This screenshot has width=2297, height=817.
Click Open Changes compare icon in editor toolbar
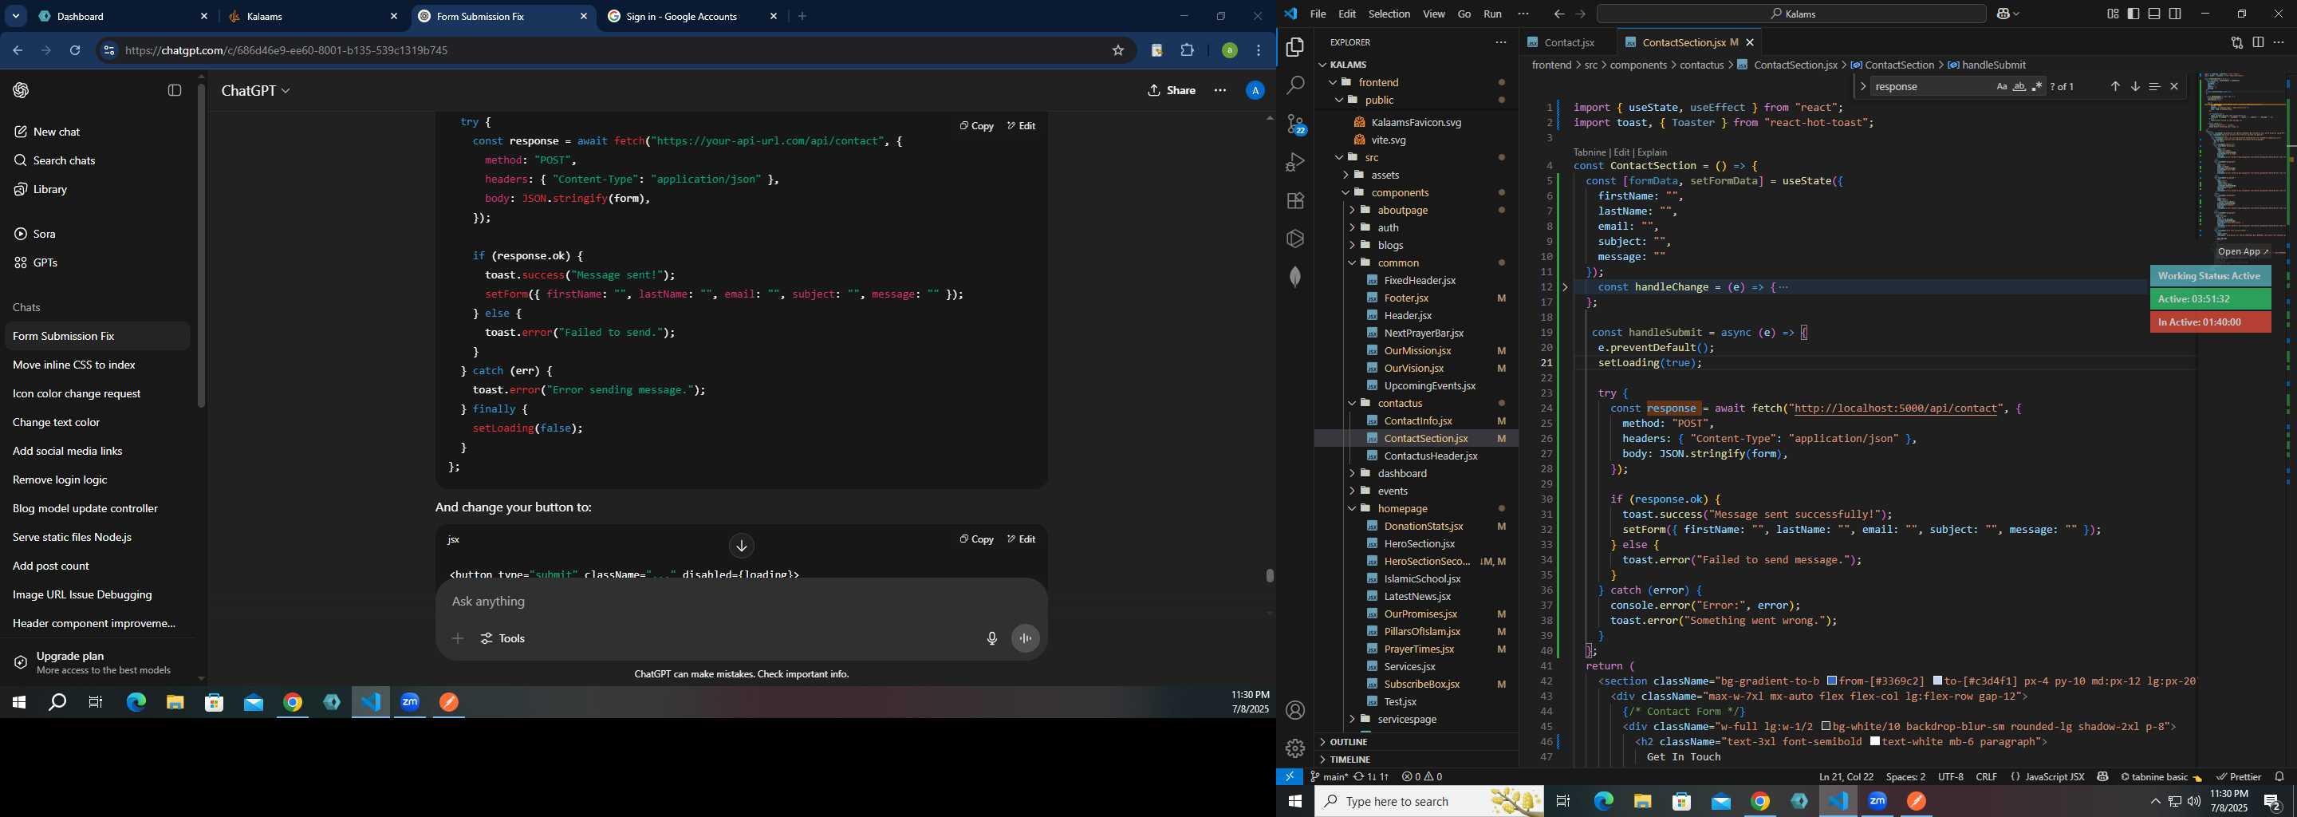click(x=2236, y=42)
